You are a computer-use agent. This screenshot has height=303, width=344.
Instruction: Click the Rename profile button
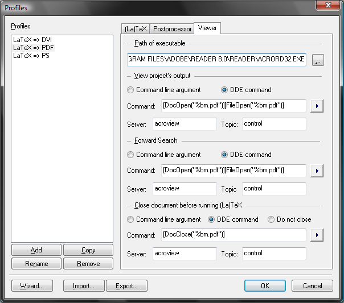click(36, 263)
